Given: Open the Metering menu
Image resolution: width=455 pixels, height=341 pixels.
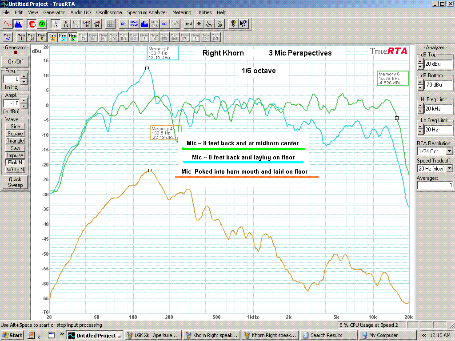Looking at the screenshot, I should (x=182, y=12).
